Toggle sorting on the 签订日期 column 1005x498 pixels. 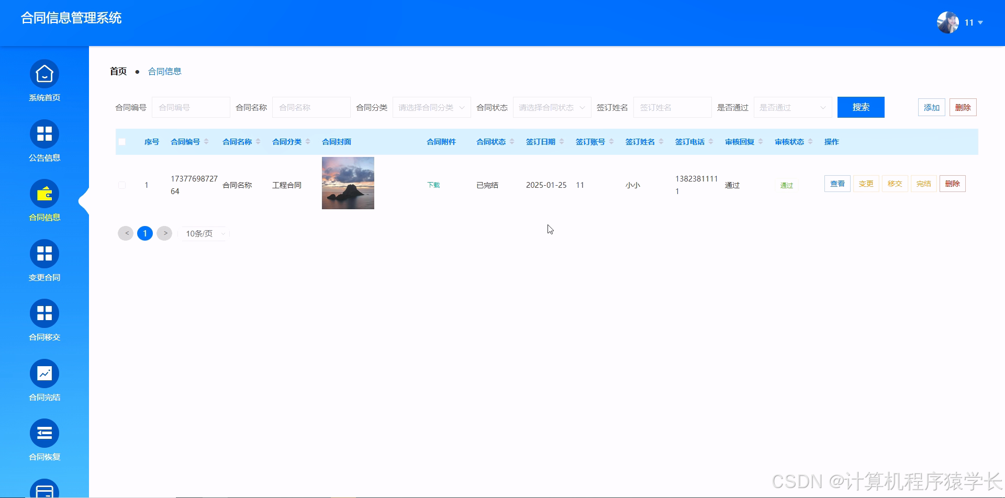[x=541, y=141]
